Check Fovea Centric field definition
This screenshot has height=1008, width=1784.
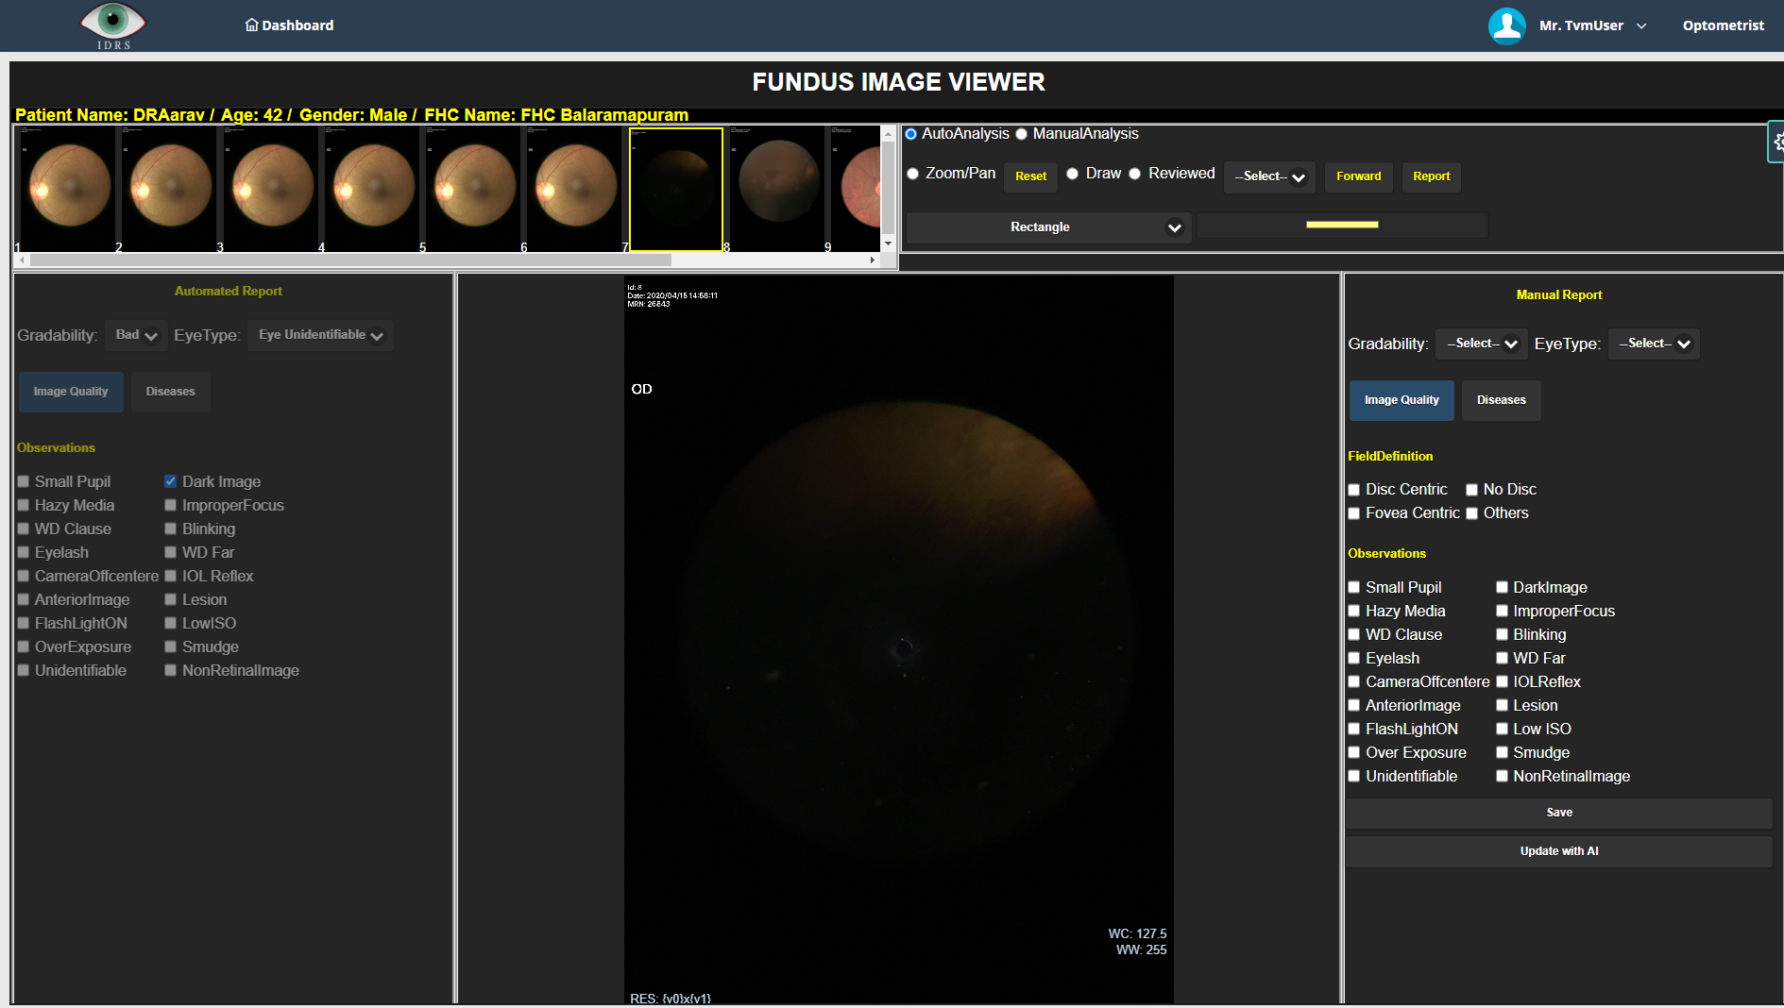1354,513
